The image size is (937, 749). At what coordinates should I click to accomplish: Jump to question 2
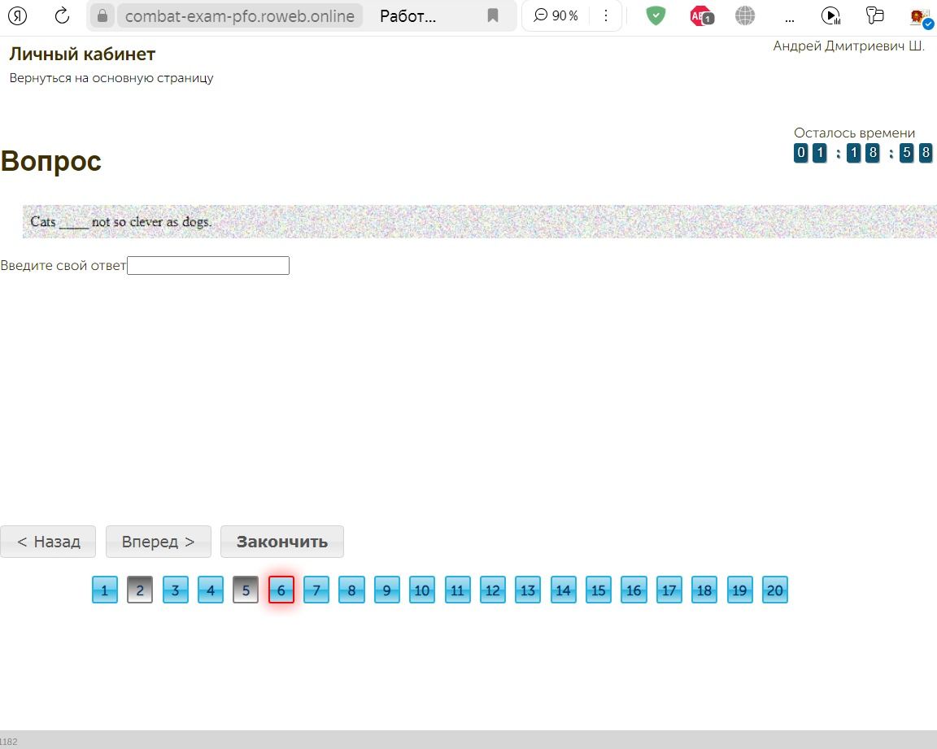tap(140, 590)
